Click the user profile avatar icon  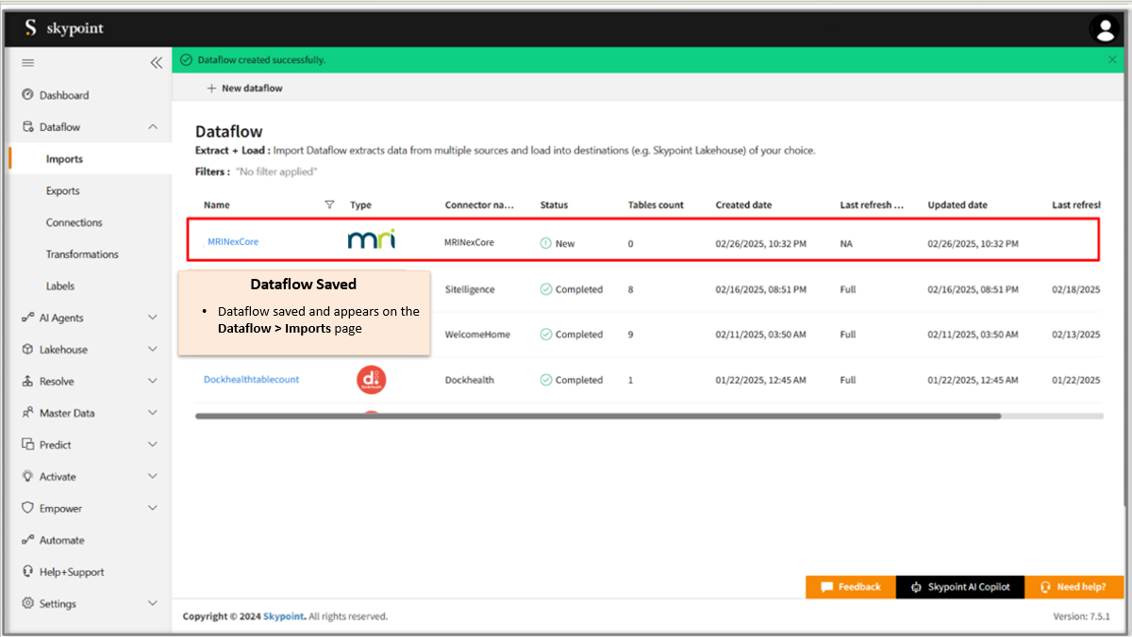(x=1103, y=29)
